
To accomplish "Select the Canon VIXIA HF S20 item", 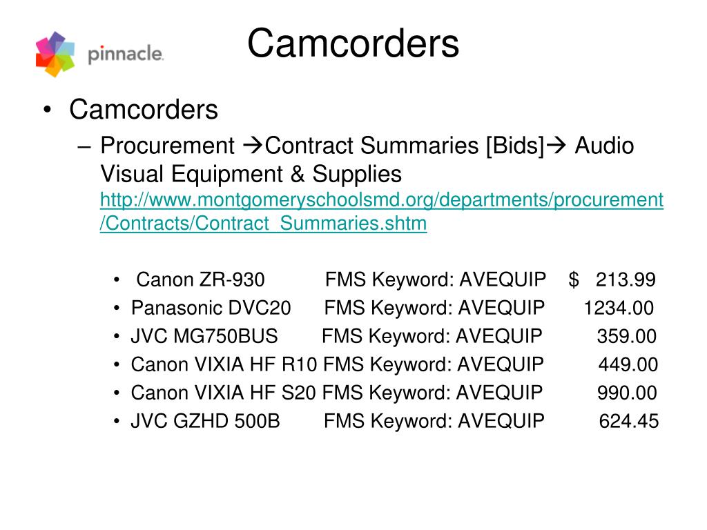I will point(223,393).
